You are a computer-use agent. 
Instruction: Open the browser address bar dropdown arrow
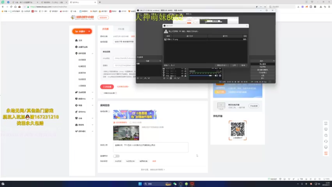click(x=265, y=7)
